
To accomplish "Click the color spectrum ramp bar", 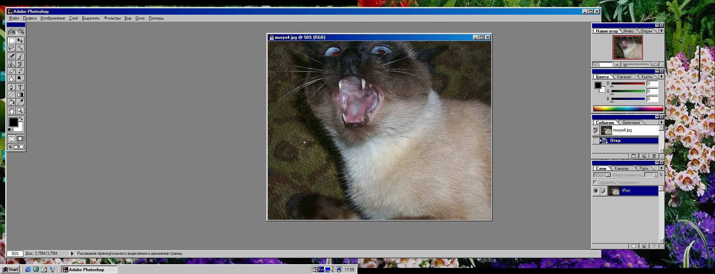I will [628, 109].
